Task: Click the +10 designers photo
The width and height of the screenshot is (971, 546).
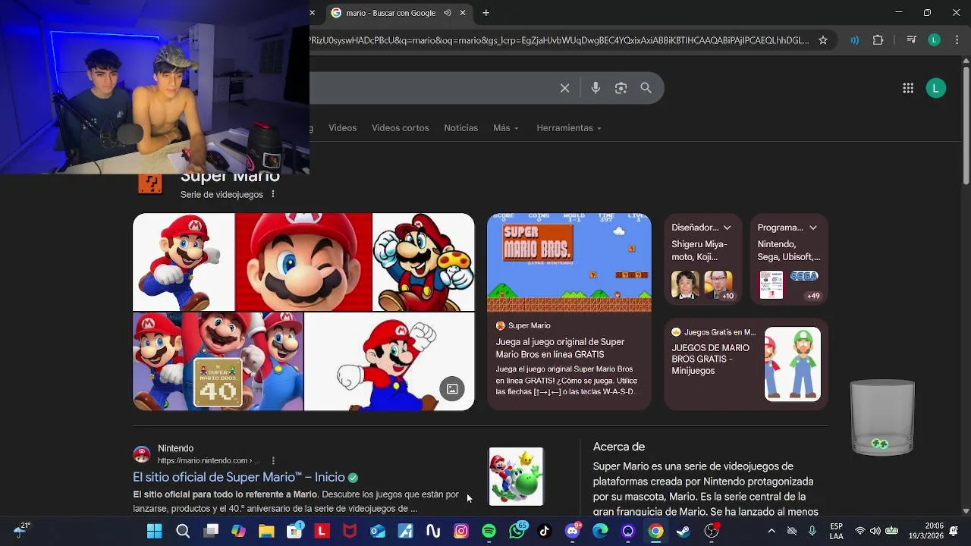Action: (x=718, y=285)
